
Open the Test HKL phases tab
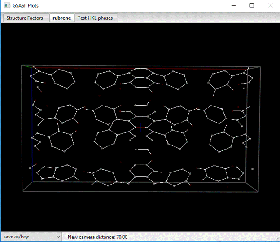(x=95, y=18)
